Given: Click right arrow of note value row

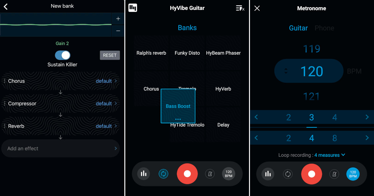Looking at the screenshot, I should 367,138.
